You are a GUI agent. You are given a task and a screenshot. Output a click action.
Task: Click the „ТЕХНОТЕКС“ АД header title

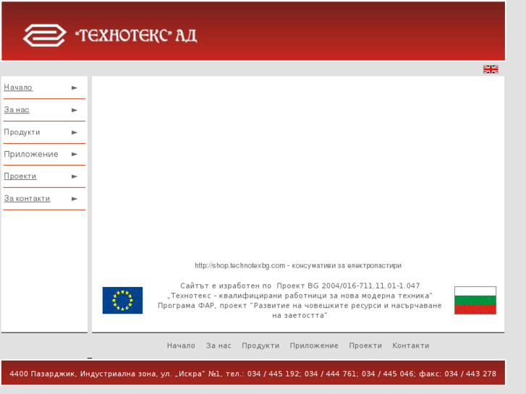point(136,35)
